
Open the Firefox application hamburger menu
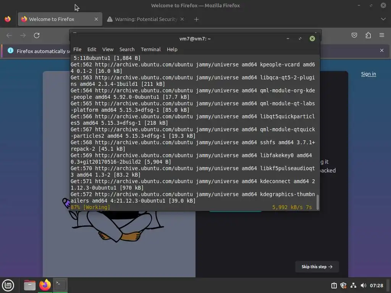382,35
